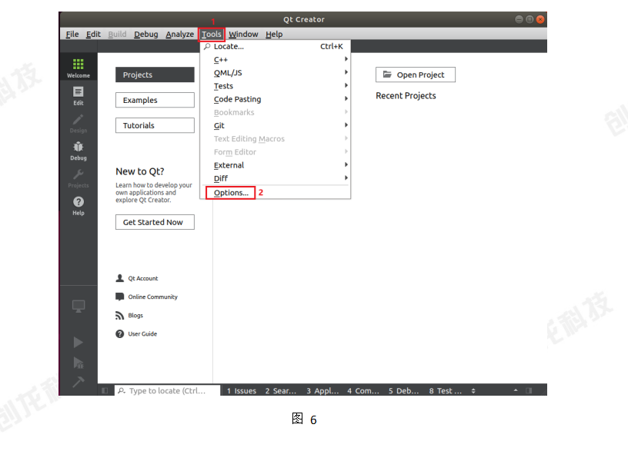Click the folder icon on Open Project
The image size is (628, 451).
coord(387,75)
